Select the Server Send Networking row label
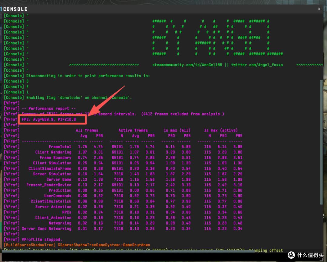327x262 pixels. click(47, 228)
